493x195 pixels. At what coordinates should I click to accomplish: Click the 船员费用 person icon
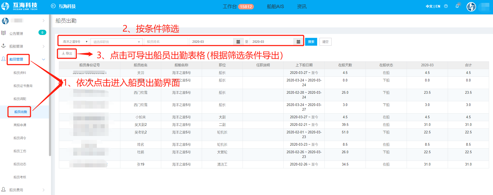[3, 190]
